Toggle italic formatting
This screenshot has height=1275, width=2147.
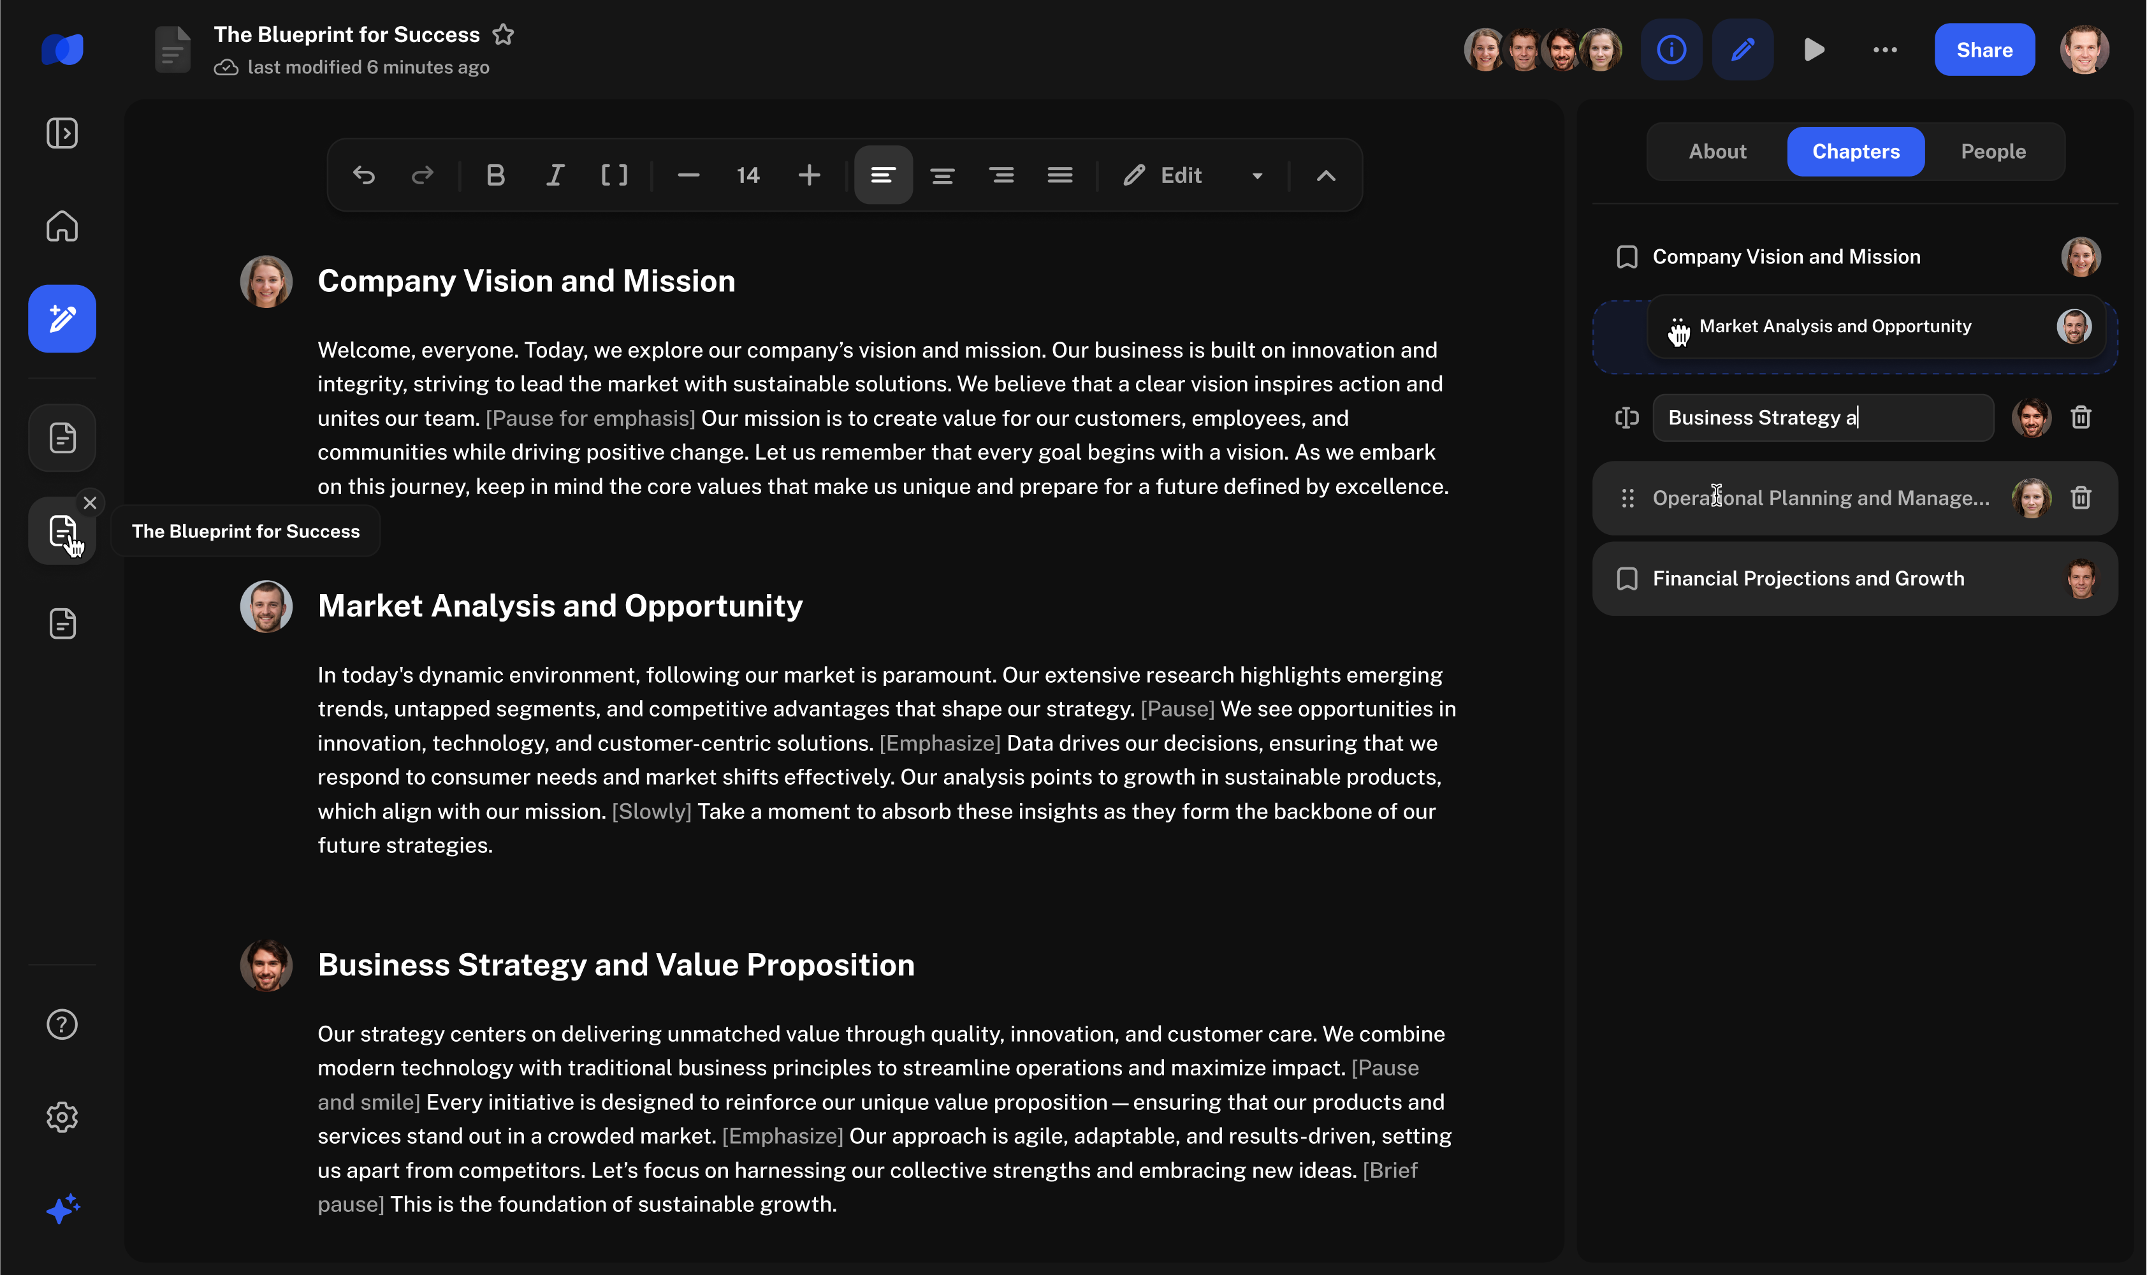click(555, 175)
